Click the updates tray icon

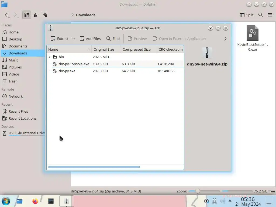click(206, 201)
